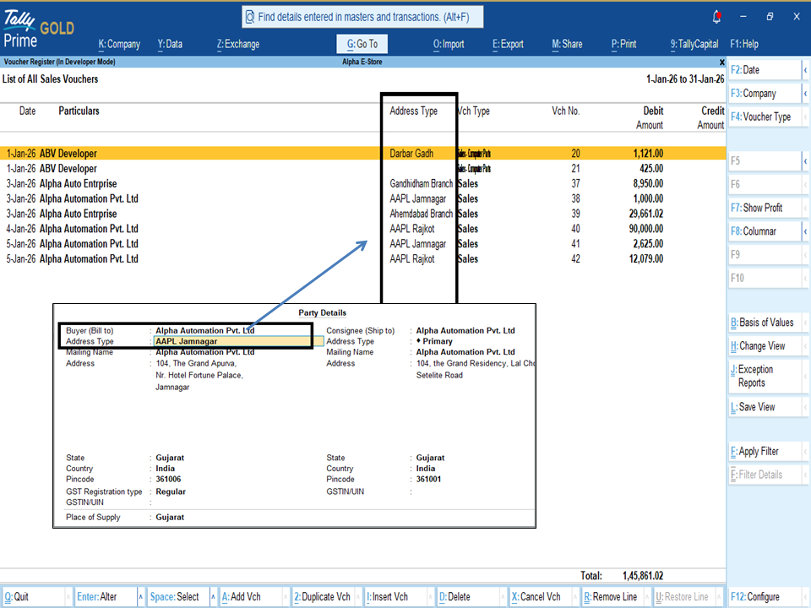Click X: Cancel Vch button
Viewport: 811px width, 608px height.
point(540,597)
